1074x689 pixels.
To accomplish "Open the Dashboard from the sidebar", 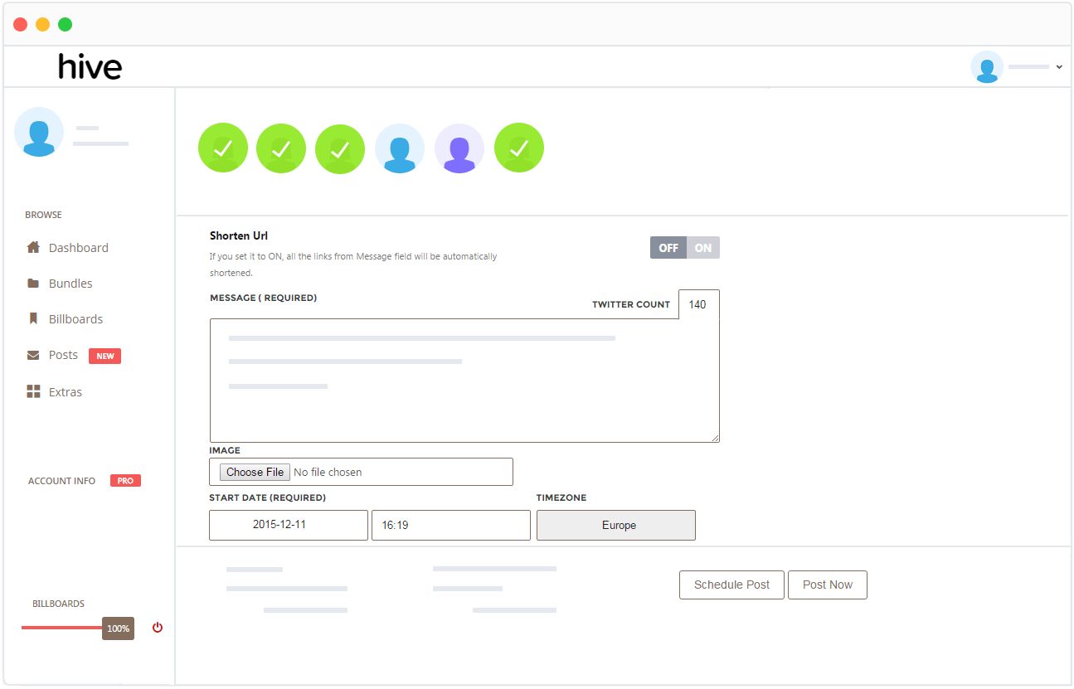I will (x=78, y=247).
